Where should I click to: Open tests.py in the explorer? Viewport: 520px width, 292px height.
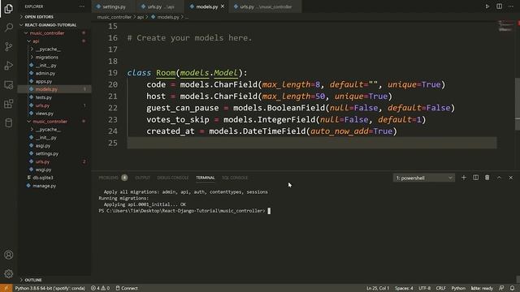tap(43, 97)
